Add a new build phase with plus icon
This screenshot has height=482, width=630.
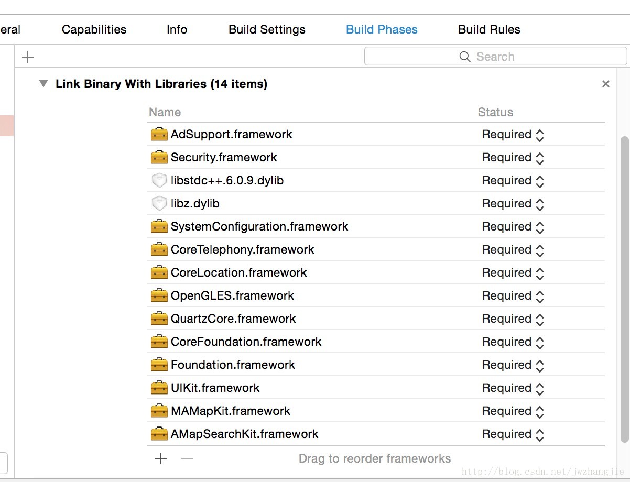(28, 57)
